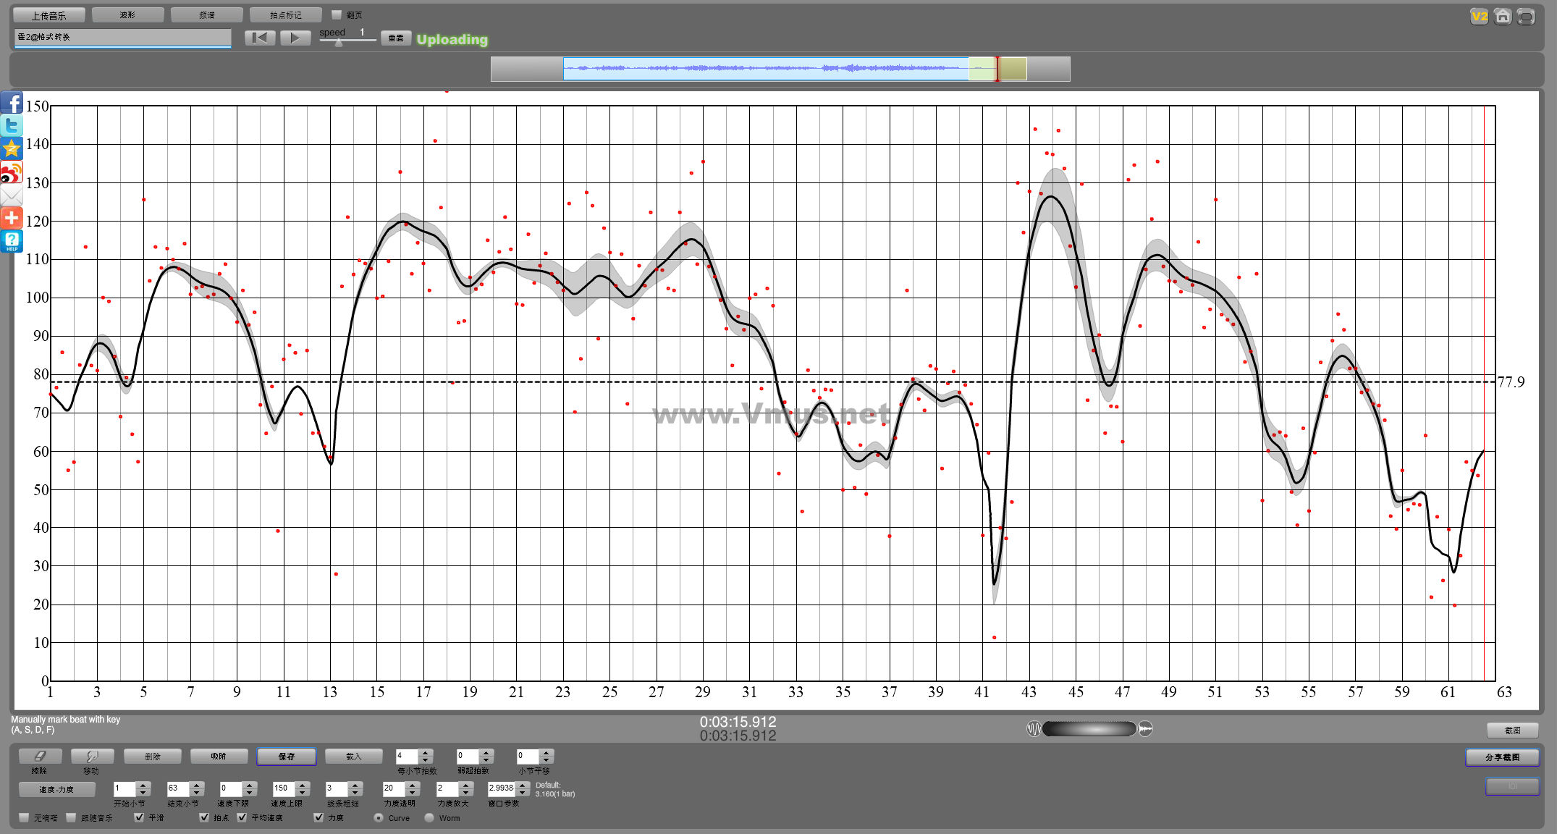This screenshot has height=834, width=1557.
Task: Toggle the 平均速度 average tempo checkbox
Action: [242, 817]
